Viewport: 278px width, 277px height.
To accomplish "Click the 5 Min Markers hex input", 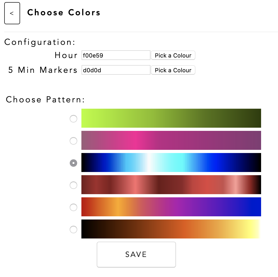I will click(116, 70).
